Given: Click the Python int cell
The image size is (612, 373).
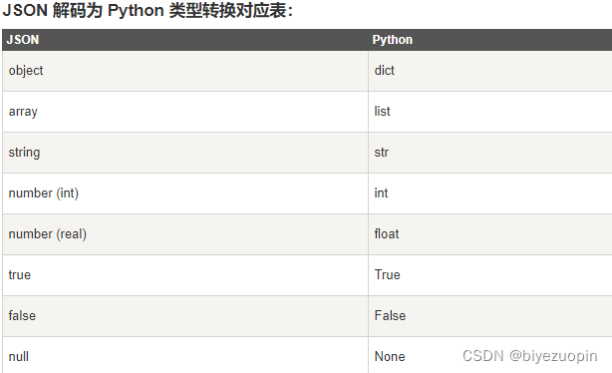Looking at the screenshot, I should (490, 193).
